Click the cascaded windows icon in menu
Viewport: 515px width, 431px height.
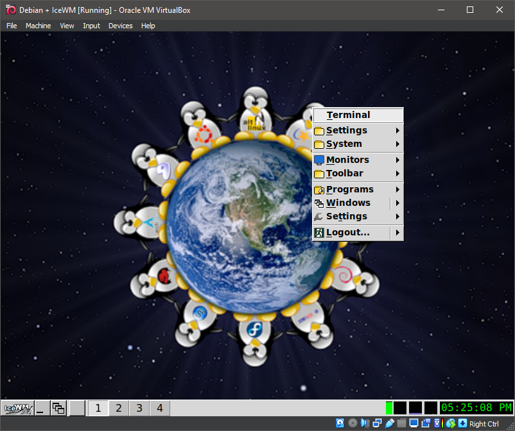pos(319,203)
